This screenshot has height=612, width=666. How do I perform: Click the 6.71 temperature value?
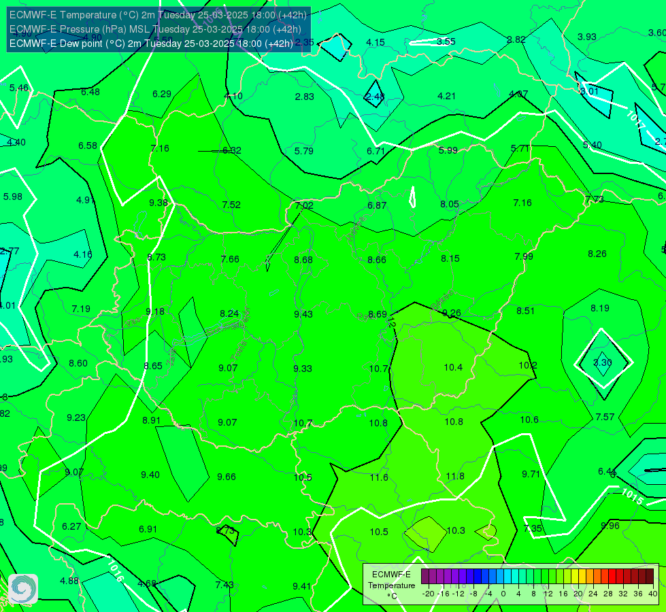pyautogui.click(x=376, y=151)
